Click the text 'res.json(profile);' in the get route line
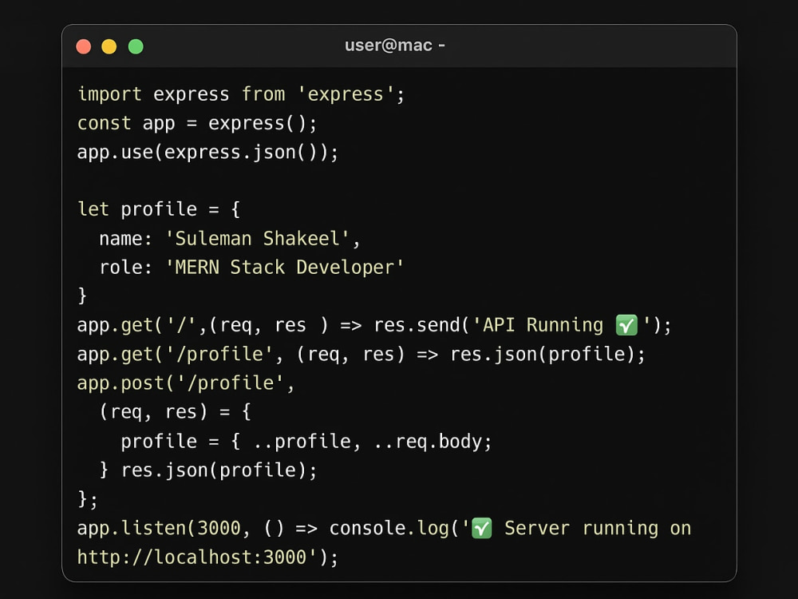The image size is (798, 599). click(x=547, y=354)
